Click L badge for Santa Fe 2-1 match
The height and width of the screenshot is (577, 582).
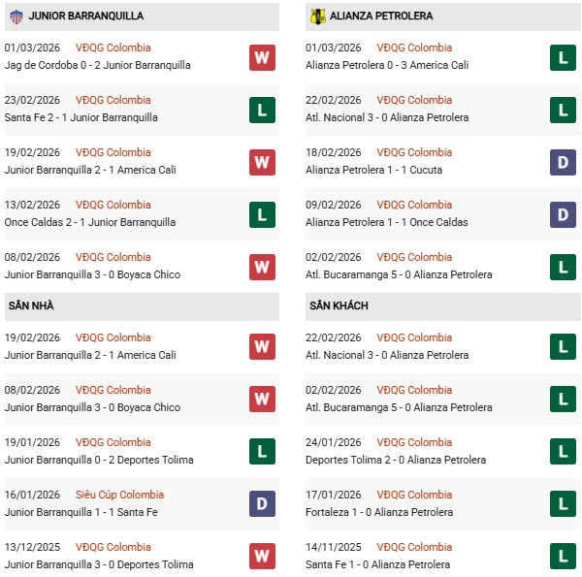coord(262,110)
